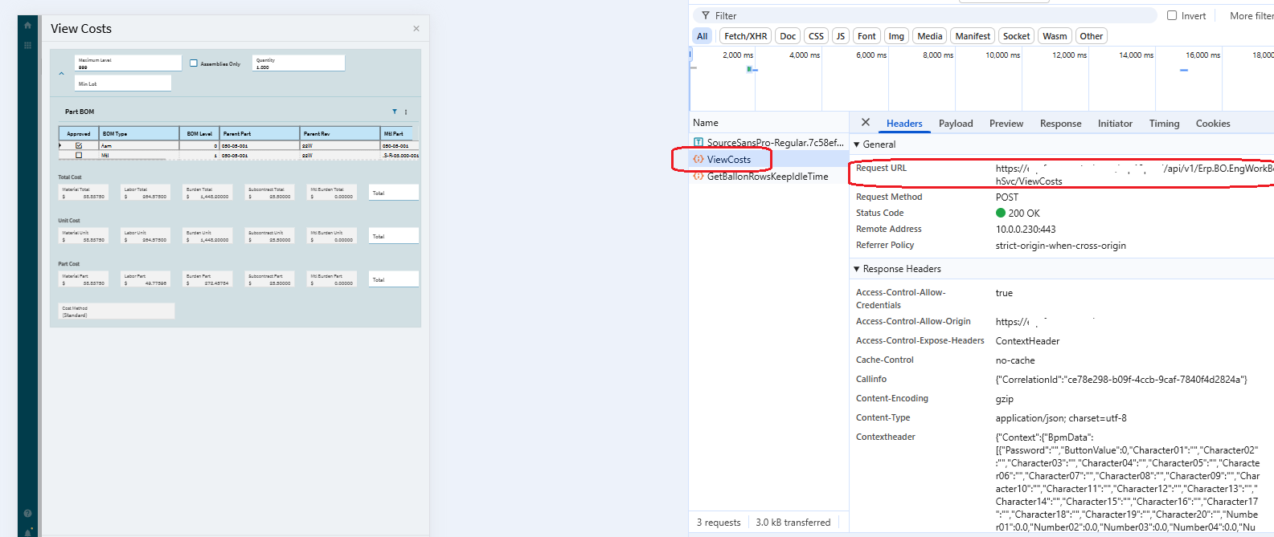Sort by the BOM Level column header
Viewport: 1274px width, 537px height.
[199, 133]
